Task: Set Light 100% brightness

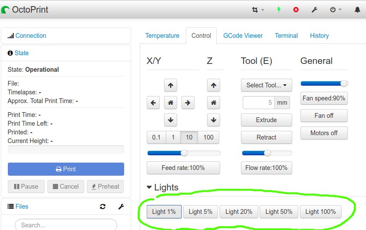Action: pyautogui.click(x=320, y=212)
